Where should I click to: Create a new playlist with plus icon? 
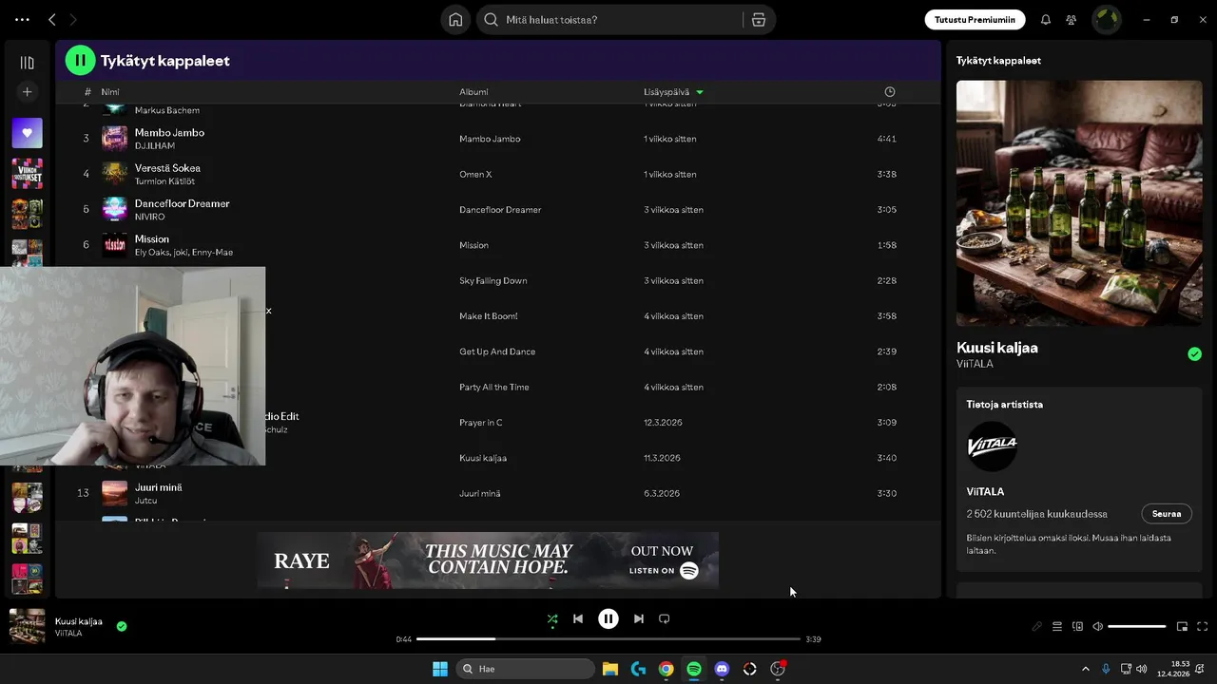(x=27, y=92)
